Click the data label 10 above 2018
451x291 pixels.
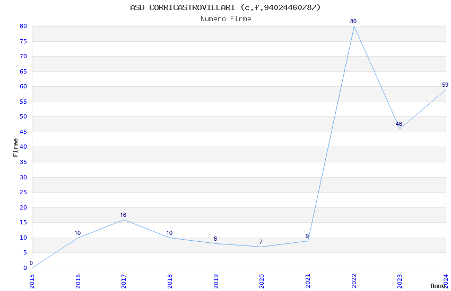(169, 233)
